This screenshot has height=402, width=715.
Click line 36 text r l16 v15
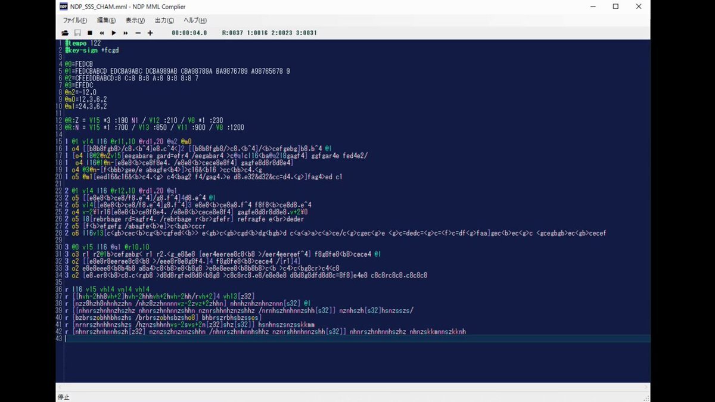pyautogui.click(x=107, y=289)
